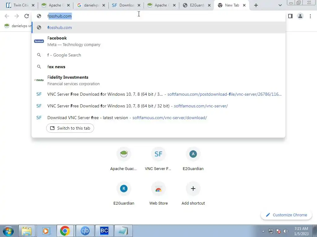Launch the media player taskbar icon
Screen dimensions: 317x237
tap(46, 231)
